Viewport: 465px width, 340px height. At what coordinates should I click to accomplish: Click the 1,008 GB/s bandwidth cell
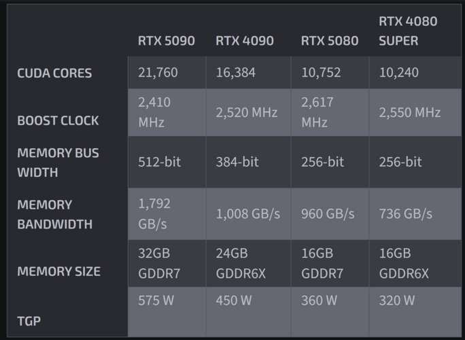tap(249, 214)
